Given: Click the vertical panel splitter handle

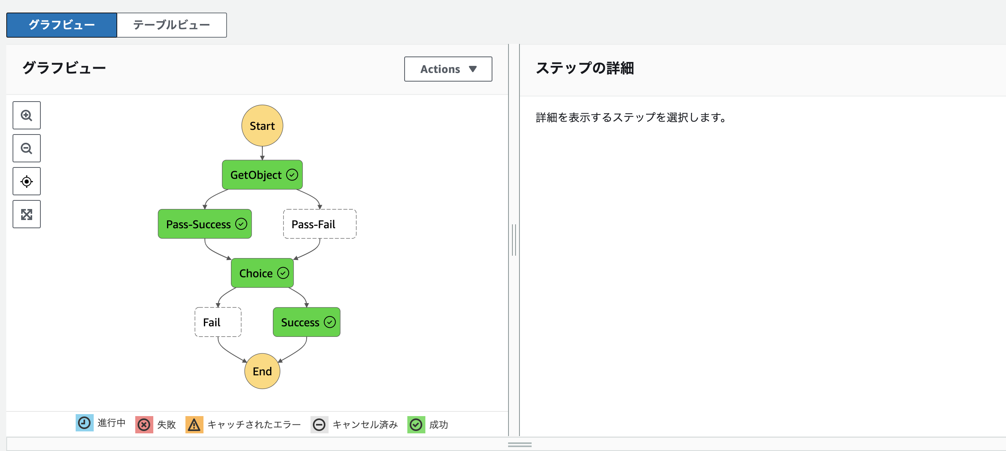Looking at the screenshot, I should tap(514, 240).
